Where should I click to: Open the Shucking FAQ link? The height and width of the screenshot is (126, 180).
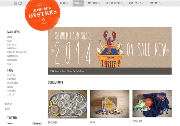(x=12, y=79)
